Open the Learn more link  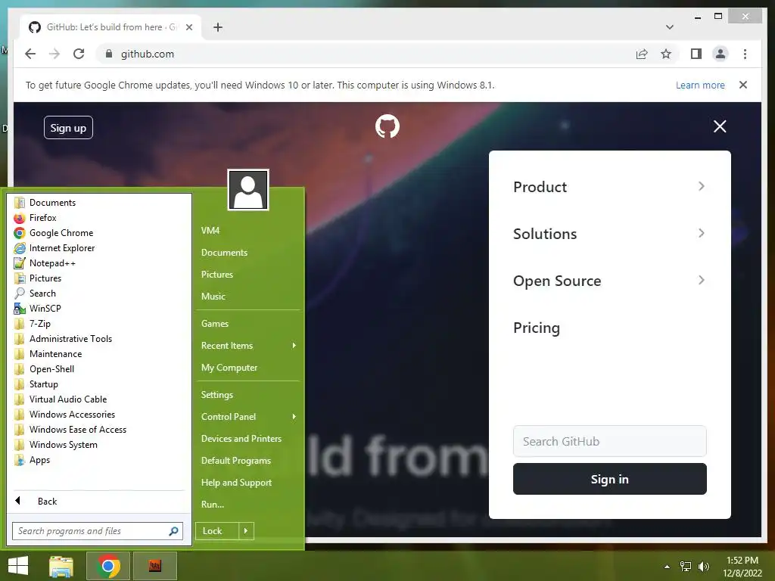point(700,85)
